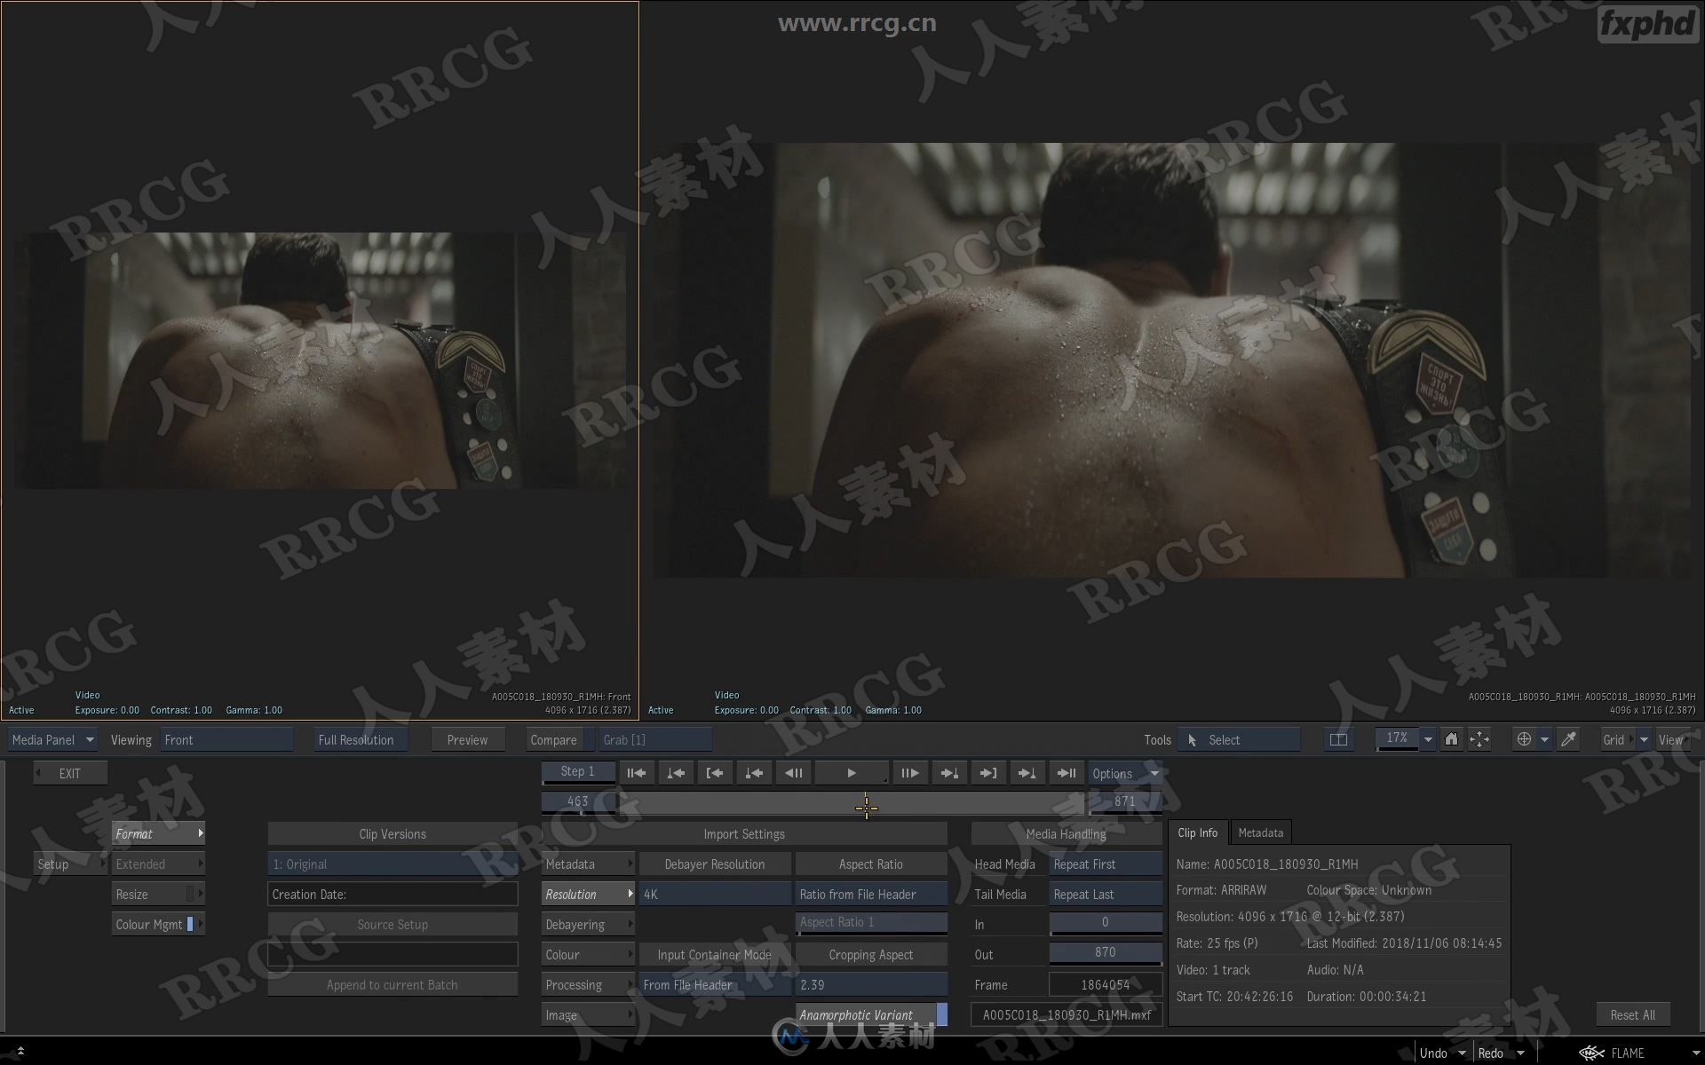Viewport: 1705px width, 1065px height.
Task: Open the Redo history dropdown arrow
Action: point(1520,1053)
